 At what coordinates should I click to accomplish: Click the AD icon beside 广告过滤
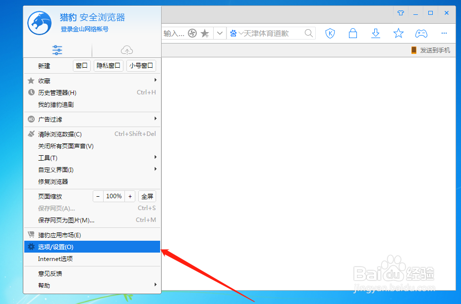[31, 119]
